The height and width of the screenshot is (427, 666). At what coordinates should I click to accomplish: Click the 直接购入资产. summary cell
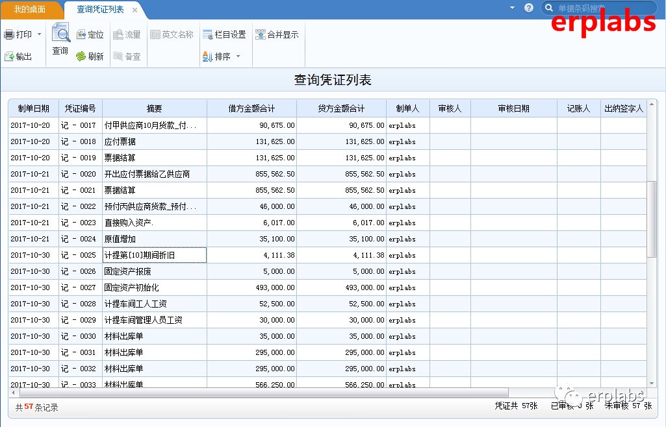pos(154,223)
